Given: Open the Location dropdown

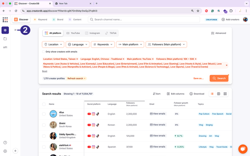Looking at the screenshot, I should click(x=53, y=44).
